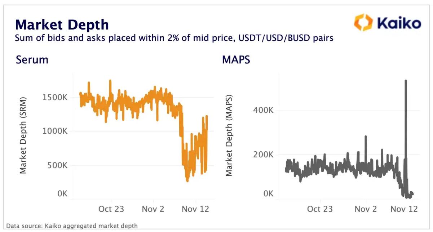Click the Market Depth (SRM) axis label
The height and width of the screenshot is (232, 433).
tap(23, 135)
